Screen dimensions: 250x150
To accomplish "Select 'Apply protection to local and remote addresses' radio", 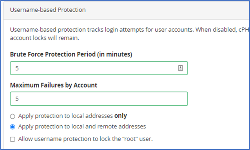I will 13,127.
